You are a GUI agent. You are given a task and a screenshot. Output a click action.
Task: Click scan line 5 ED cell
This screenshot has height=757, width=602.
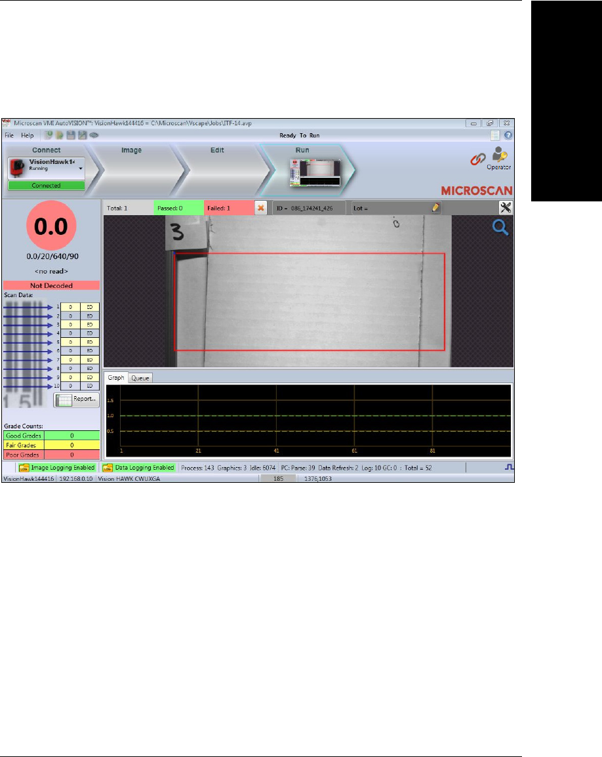[x=90, y=342]
